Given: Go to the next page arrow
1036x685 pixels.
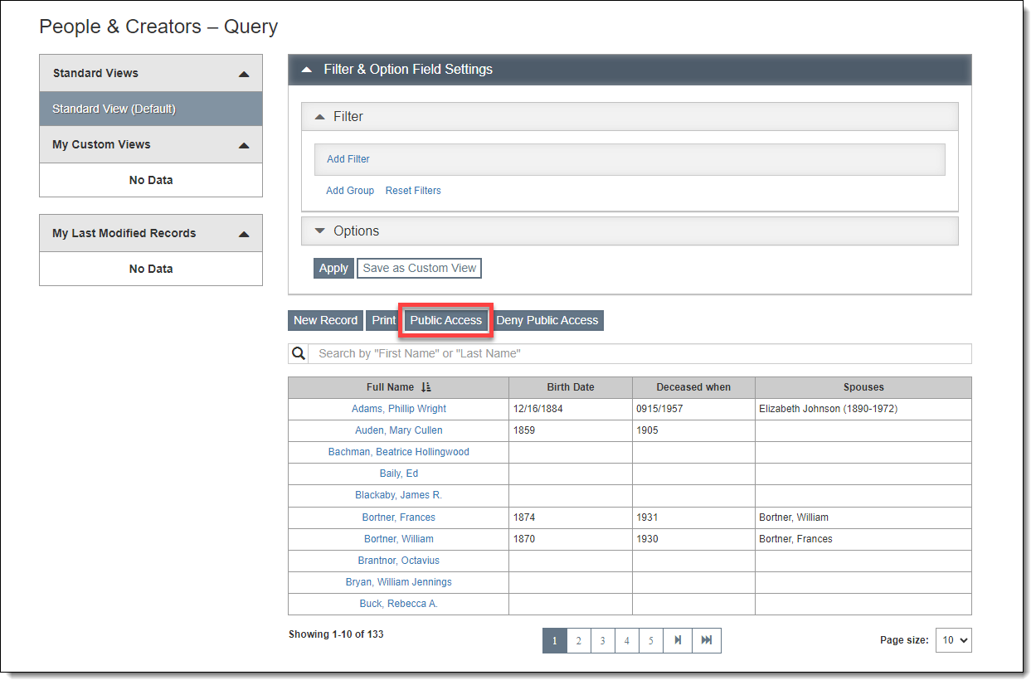Looking at the screenshot, I should pyautogui.click(x=678, y=640).
